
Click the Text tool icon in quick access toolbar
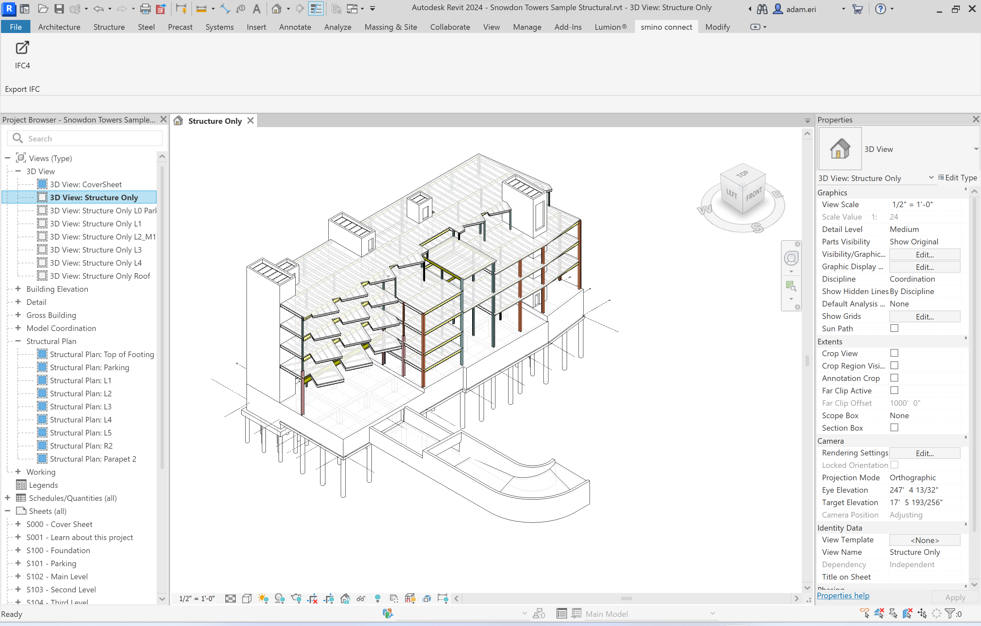click(x=256, y=8)
